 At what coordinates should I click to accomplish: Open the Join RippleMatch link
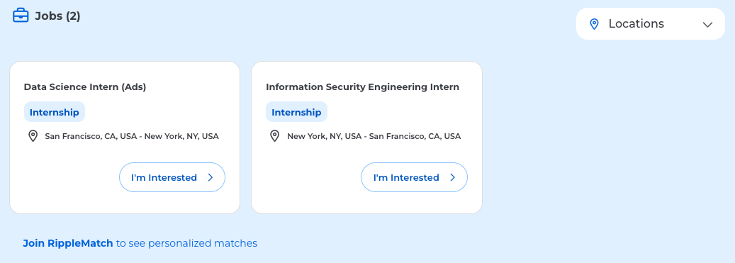tap(68, 243)
